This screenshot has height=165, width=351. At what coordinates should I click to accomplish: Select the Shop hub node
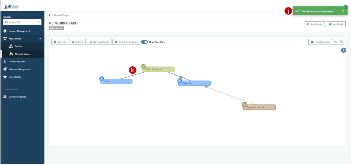(116, 82)
